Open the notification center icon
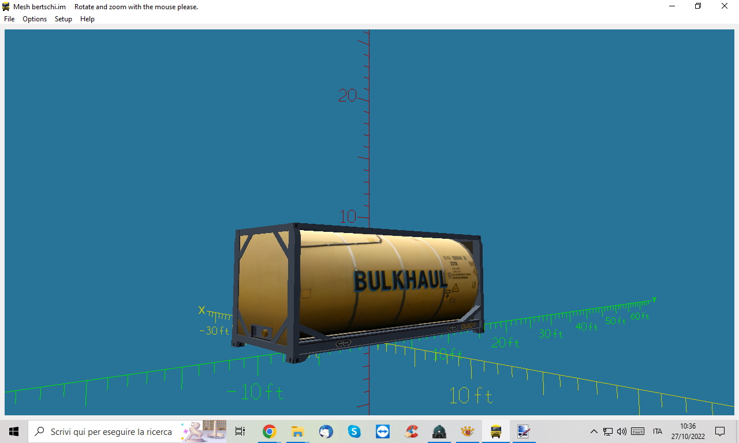 pyautogui.click(x=720, y=431)
